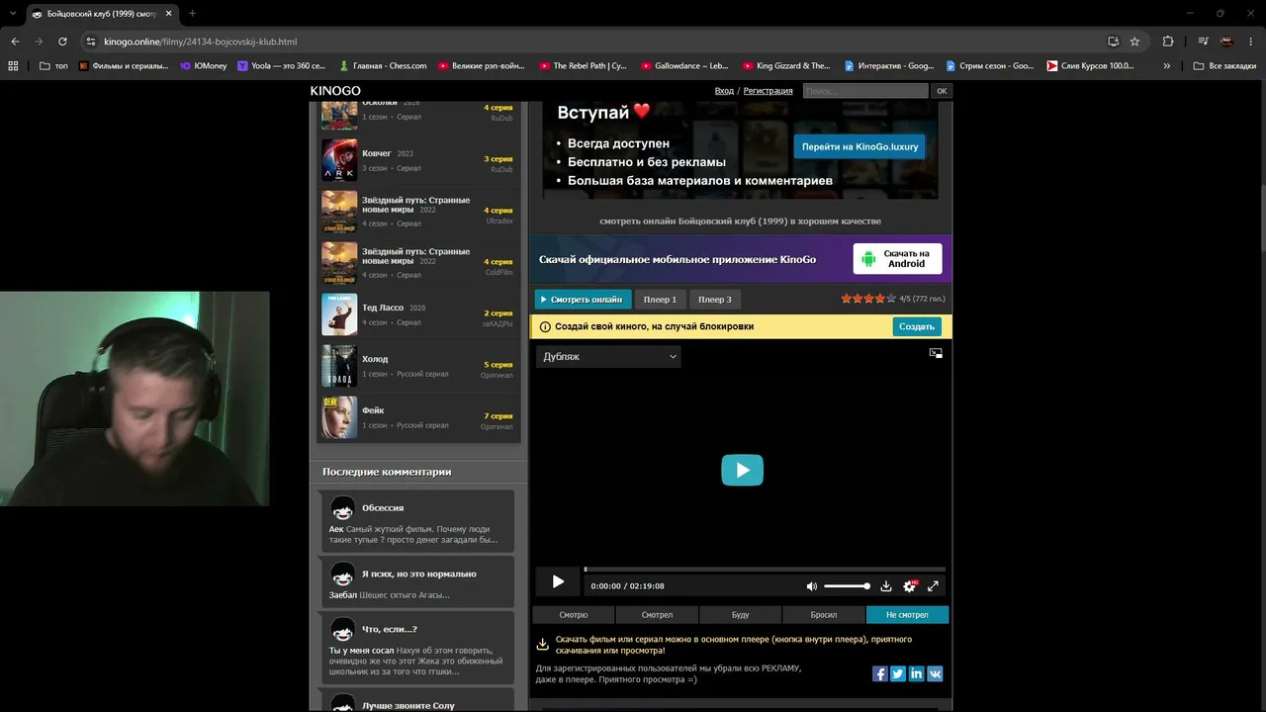Open Тед Лассо series thumbnail
Viewport: 1266px width, 712px height.
339,315
